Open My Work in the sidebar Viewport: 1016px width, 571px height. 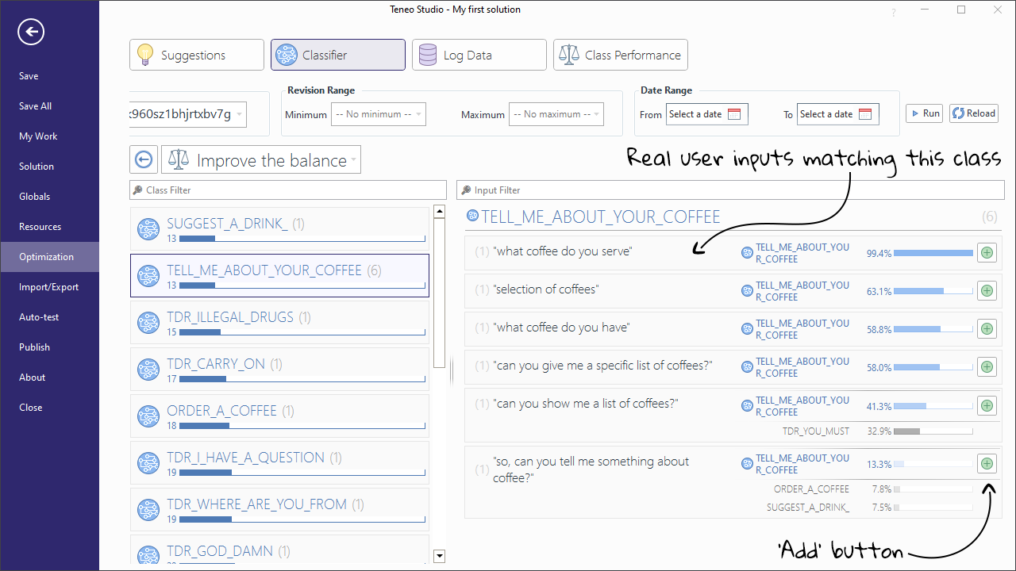(x=49, y=136)
